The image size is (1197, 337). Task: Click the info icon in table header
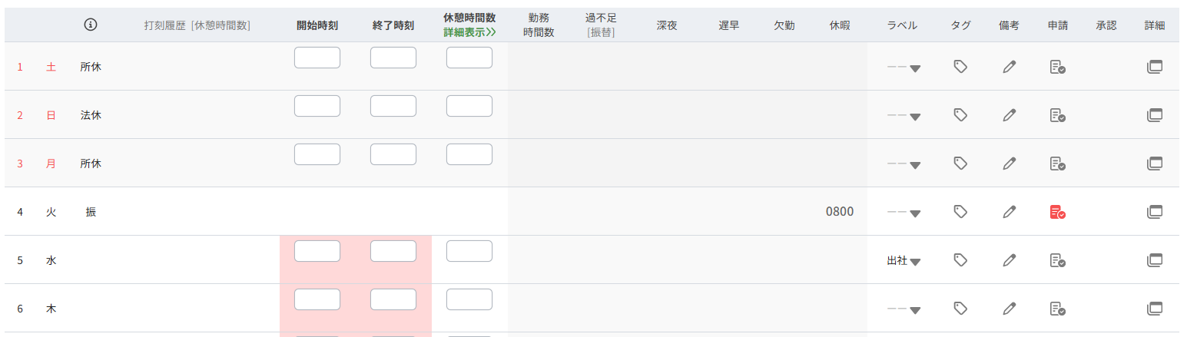[x=91, y=25]
